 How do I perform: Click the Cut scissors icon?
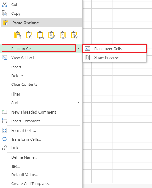tap(5, 5)
